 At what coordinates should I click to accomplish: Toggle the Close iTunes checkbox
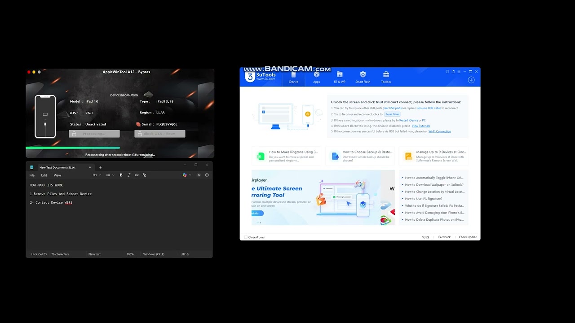tap(246, 237)
